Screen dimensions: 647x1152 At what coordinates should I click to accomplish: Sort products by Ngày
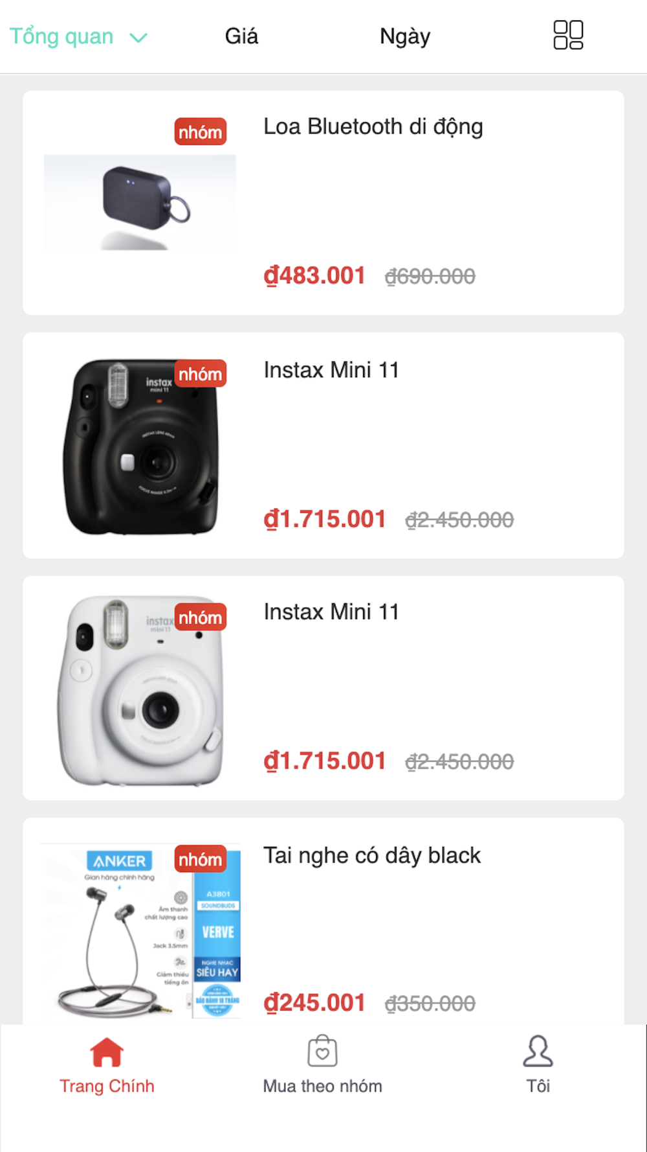coord(405,36)
